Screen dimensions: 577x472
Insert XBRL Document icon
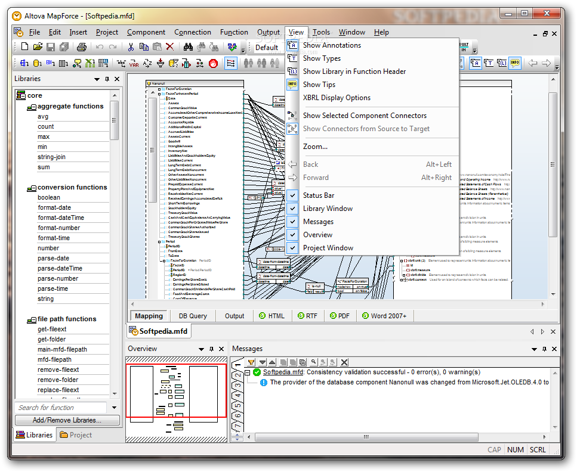103,63
